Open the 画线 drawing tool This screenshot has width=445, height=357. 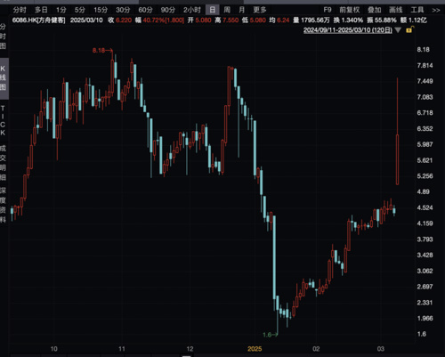coord(396,10)
